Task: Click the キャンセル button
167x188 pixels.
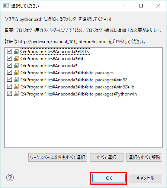Action: tap(145, 178)
